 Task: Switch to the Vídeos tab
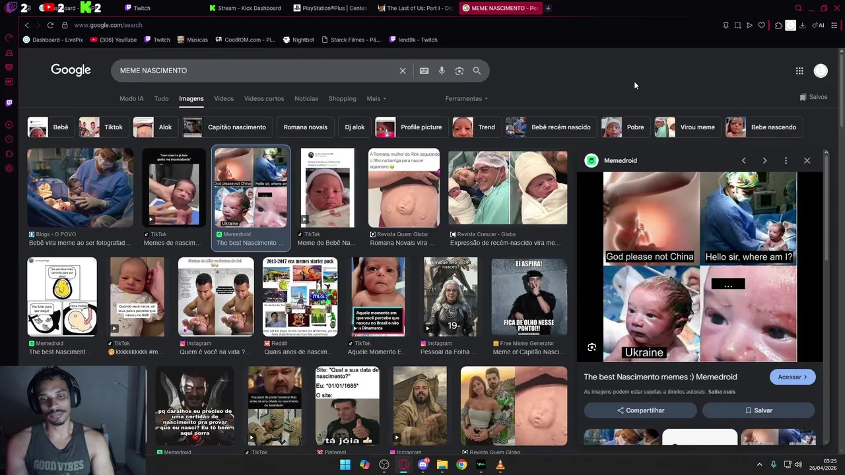click(224, 98)
